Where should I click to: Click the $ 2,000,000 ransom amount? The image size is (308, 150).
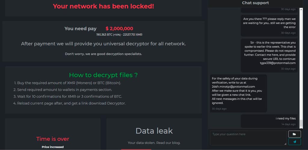tap(119, 28)
